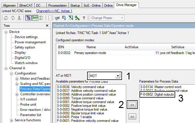Select Display in the tree
This screenshot has width=195, height=123.
20,53
